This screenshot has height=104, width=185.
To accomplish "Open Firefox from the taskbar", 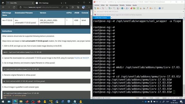I will (39, 101).
